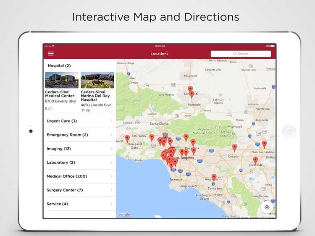The image size is (315, 236).
Task: Expand Medical Office row chevron
Action: (111, 176)
